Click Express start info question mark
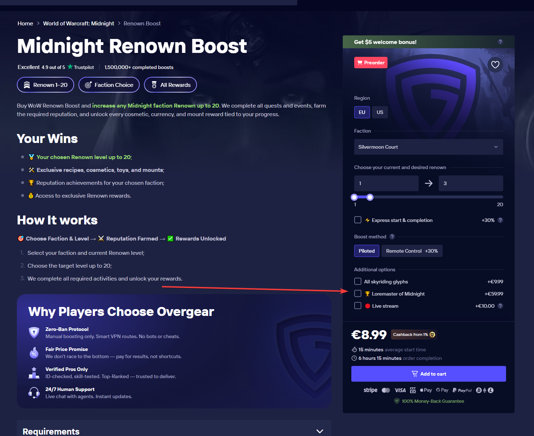Image resolution: width=534 pixels, height=436 pixels. (500, 220)
